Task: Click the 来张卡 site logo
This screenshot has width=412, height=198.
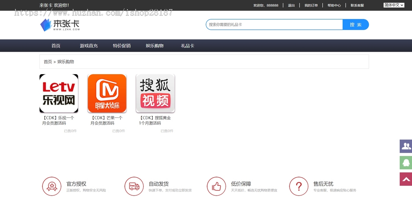Action: click(x=60, y=25)
